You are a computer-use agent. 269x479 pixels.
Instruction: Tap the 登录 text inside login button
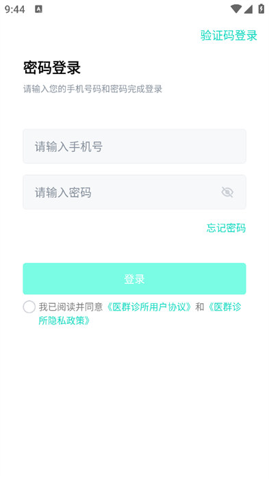pyautogui.click(x=134, y=279)
